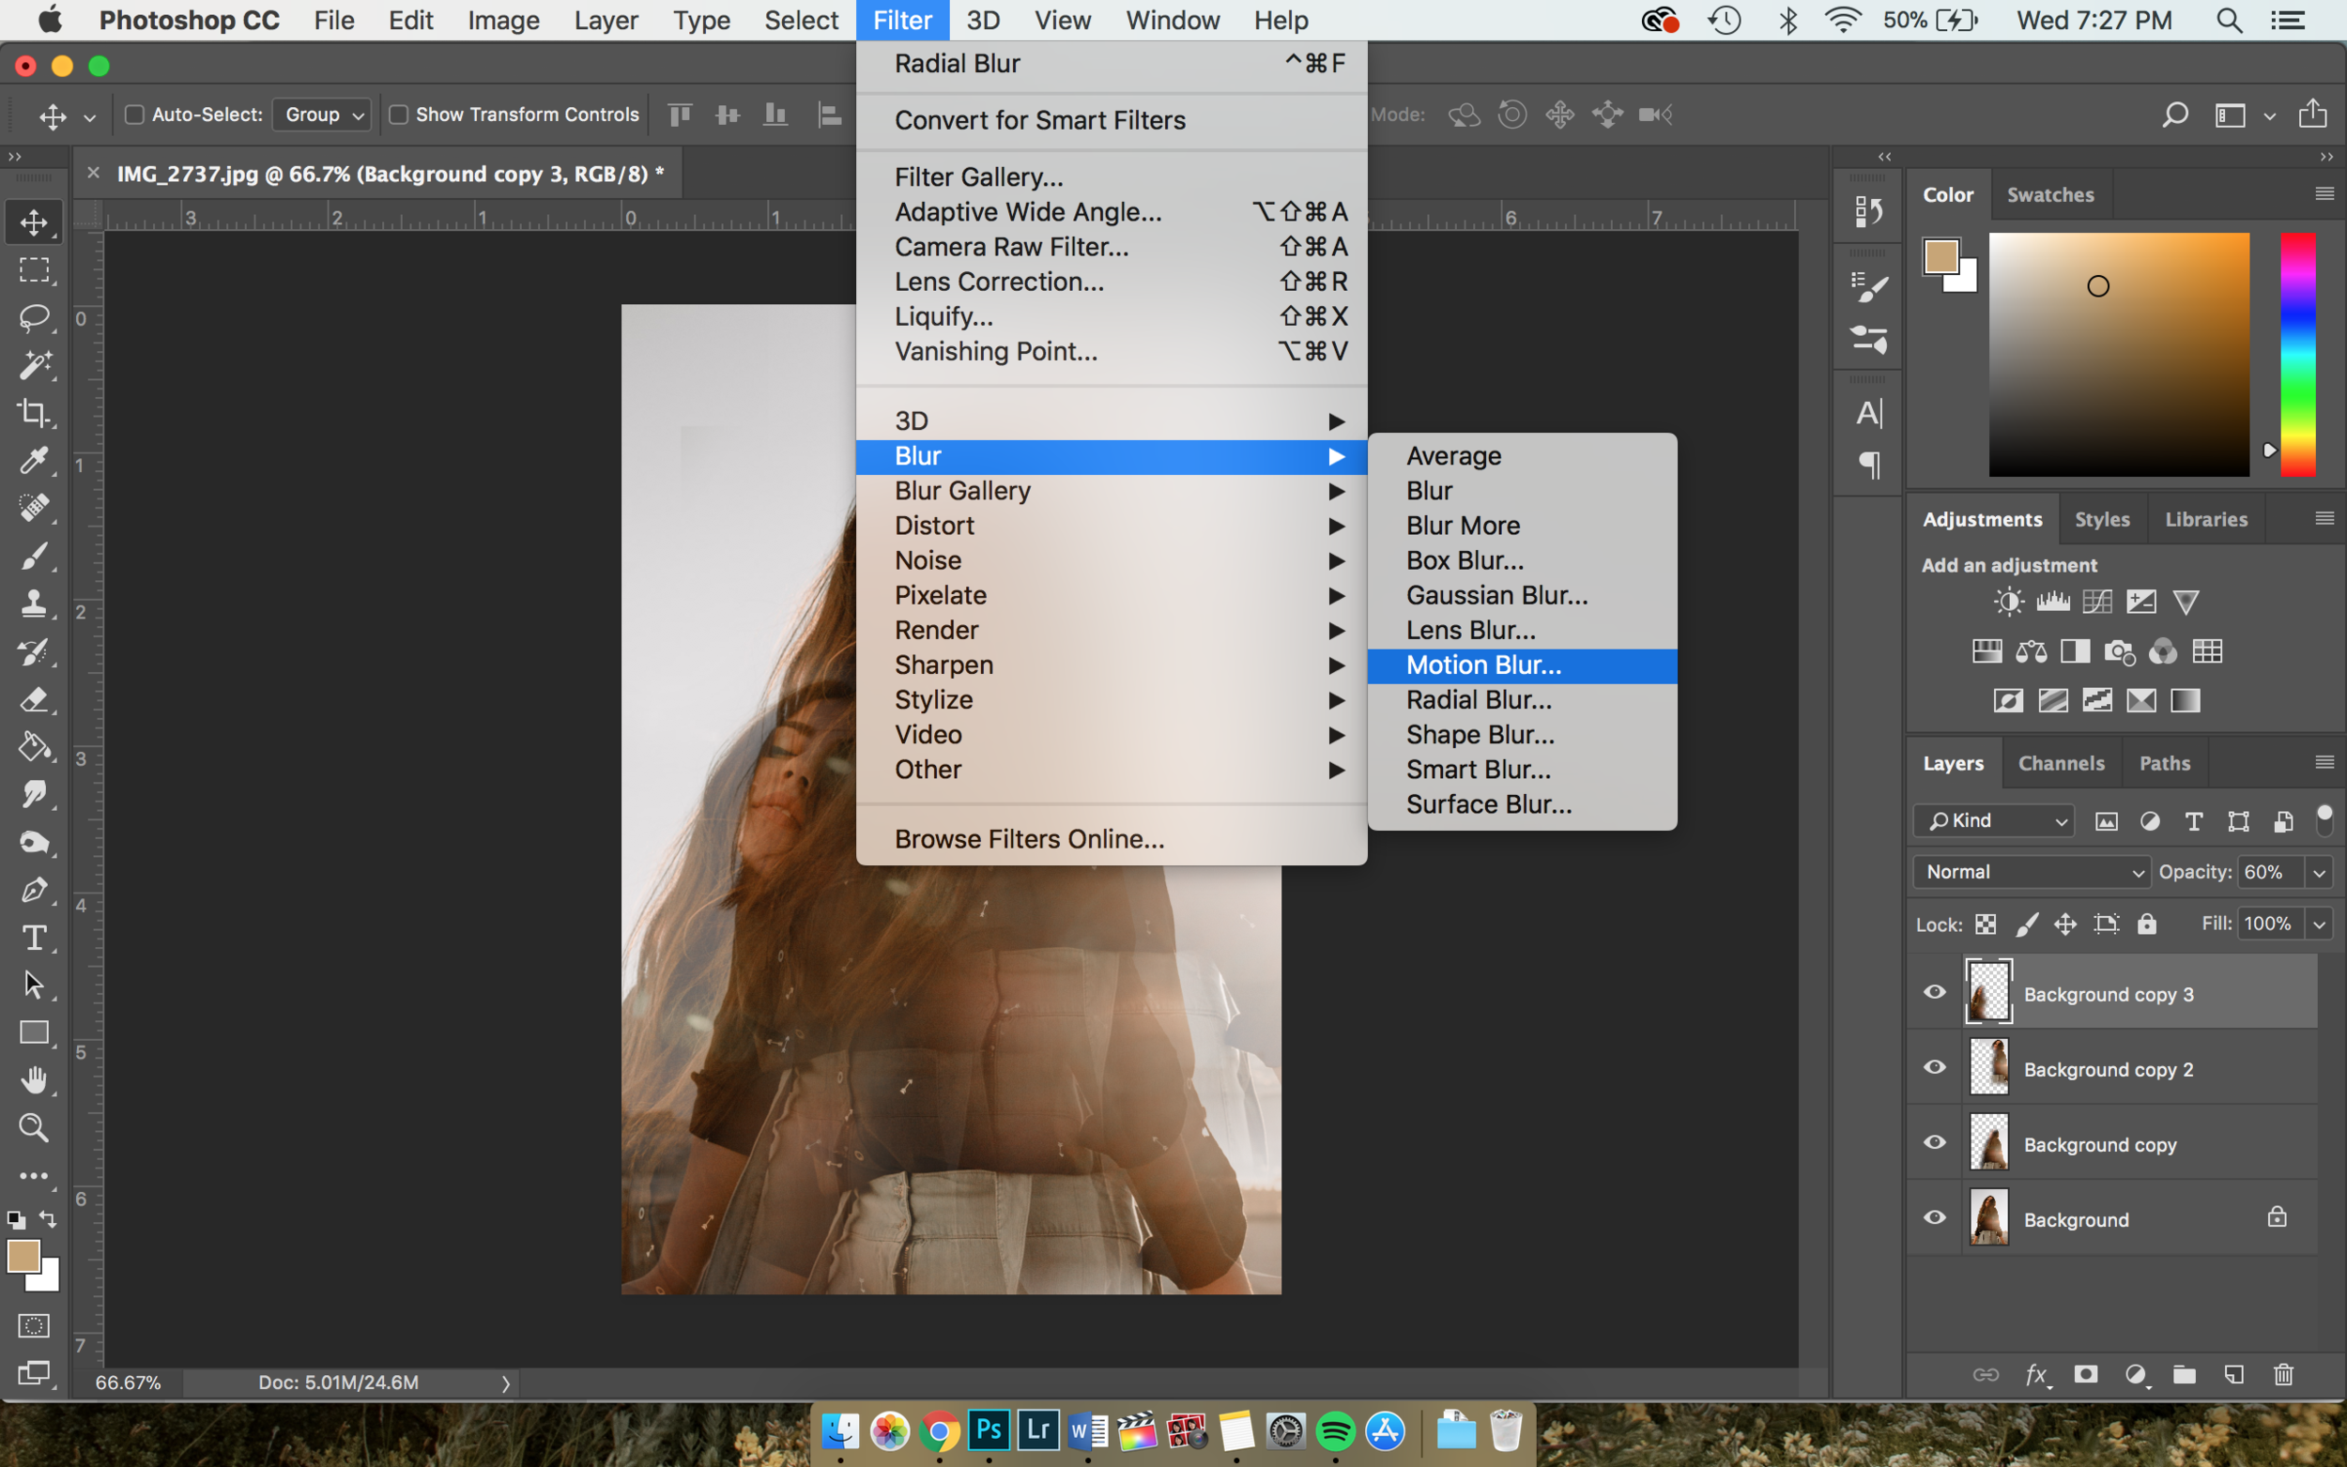Hide the Background copy layer
Image resolution: width=2347 pixels, height=1467 pixels.
[1934, 1143]
